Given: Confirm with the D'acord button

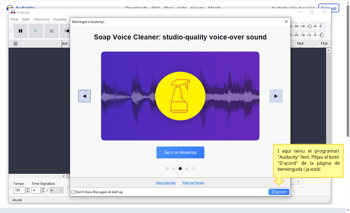Looking at the screenshot, I should 279,192.
